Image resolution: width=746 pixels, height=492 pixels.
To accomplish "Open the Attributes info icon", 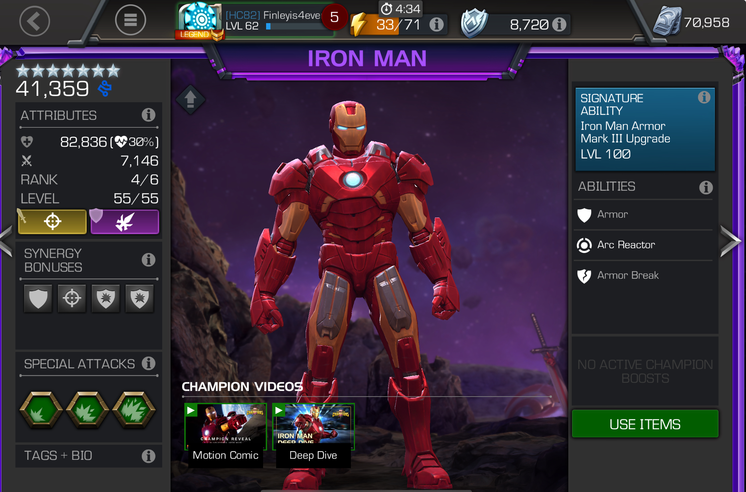I will (x=148, y=115).
